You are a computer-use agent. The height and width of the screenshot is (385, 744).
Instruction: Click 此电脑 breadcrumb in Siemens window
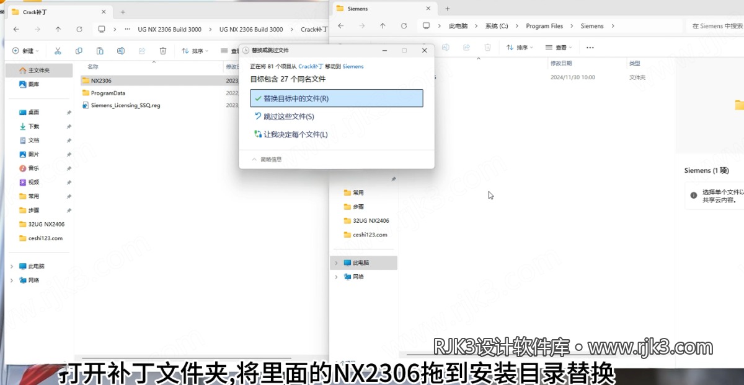pyautogui.click(x=458, y=26)
